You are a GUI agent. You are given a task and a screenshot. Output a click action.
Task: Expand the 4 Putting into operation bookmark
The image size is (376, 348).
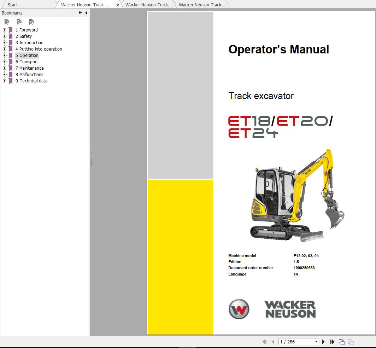pyautogui.click(x=4, y=49)
